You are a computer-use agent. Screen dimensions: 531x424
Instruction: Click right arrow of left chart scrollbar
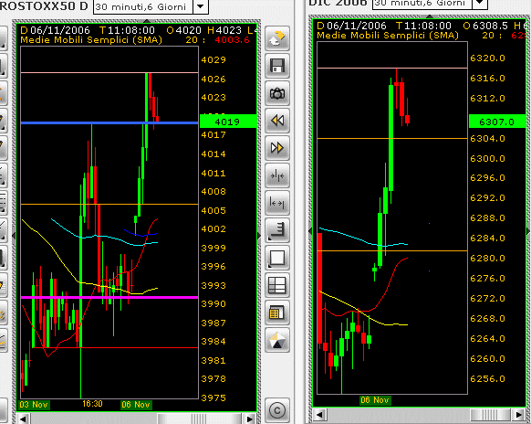click(x=250, y=419)
